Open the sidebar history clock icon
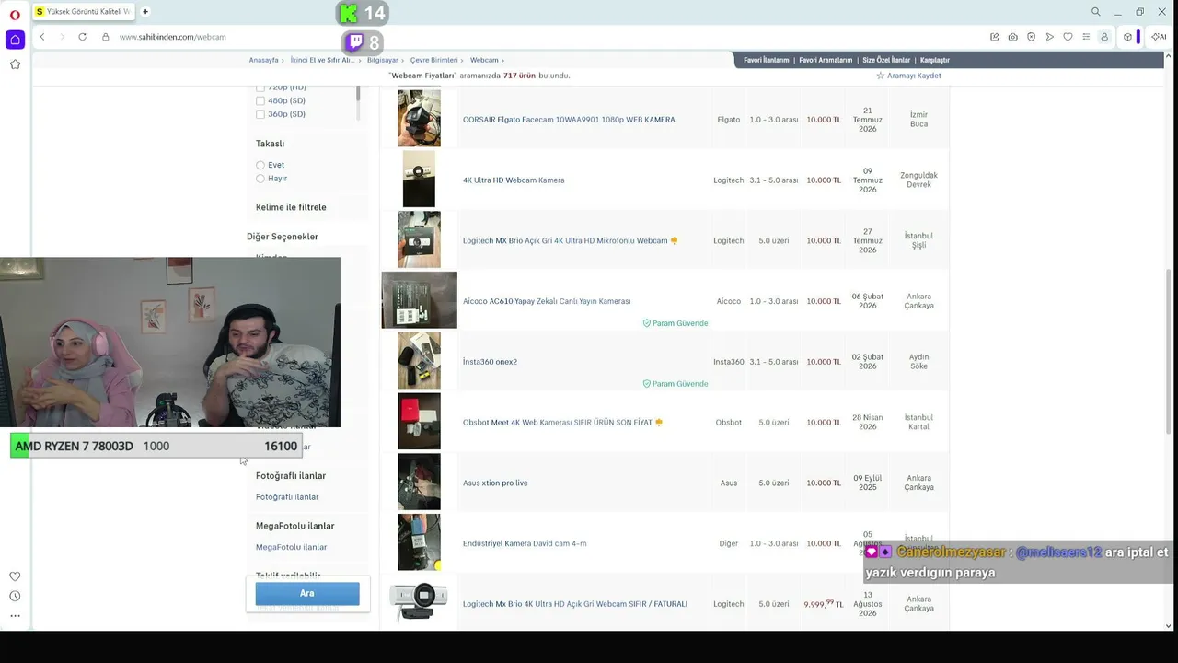This screenshot has width=1178, height=663. coord(15,597)
